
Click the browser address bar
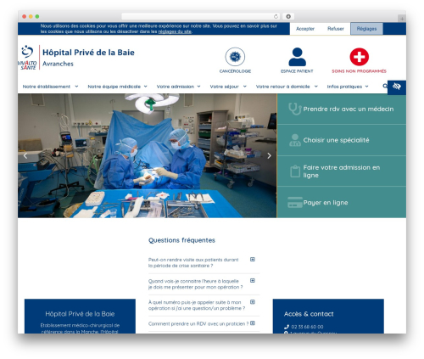click(x=200, y=17)
